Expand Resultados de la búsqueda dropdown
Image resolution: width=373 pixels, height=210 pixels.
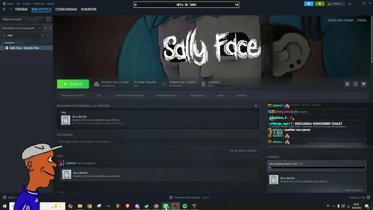coord(22,28)
